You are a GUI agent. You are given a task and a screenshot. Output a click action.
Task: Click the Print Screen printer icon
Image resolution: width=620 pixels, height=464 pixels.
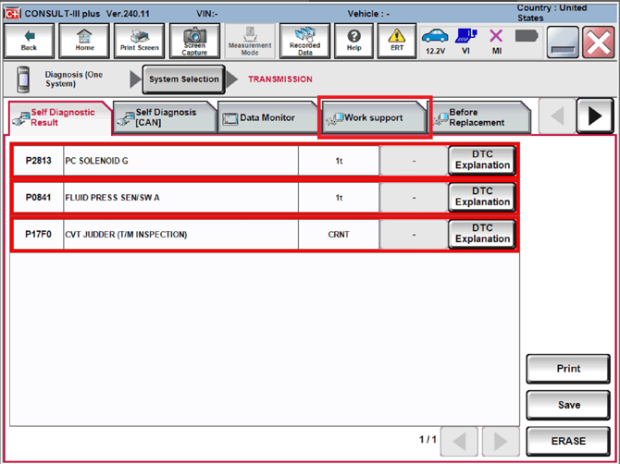[x=139, y=41]
